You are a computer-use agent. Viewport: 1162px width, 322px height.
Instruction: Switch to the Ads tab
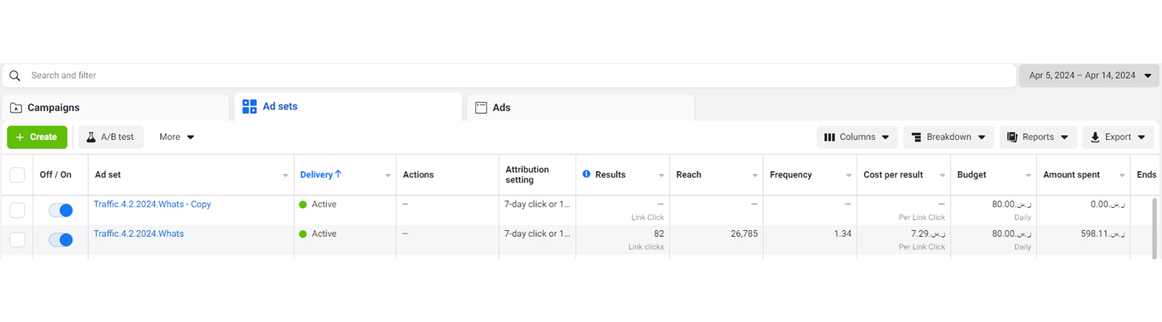point(580,107)
